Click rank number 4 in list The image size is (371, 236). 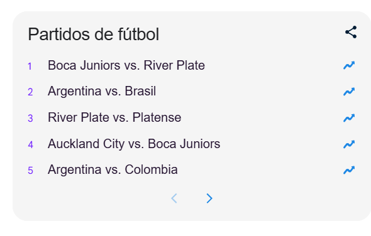pyautogui.click(x=31, y=144)
